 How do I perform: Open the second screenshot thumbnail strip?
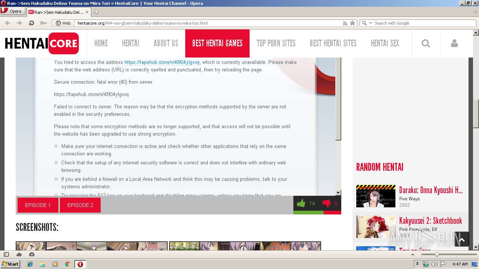[x=245, y=246]
